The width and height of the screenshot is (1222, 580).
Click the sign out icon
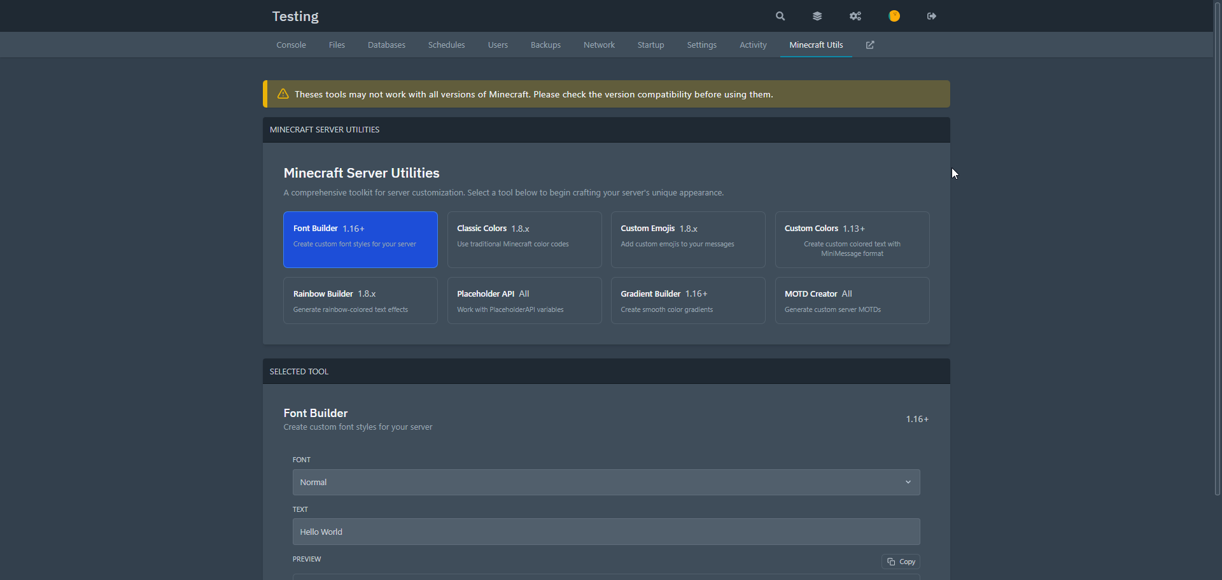point(932,16)
